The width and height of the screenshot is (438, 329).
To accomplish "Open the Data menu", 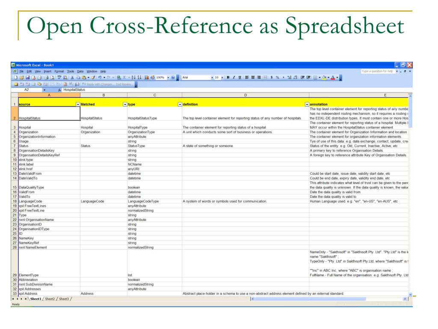I will tap(80, 72).
